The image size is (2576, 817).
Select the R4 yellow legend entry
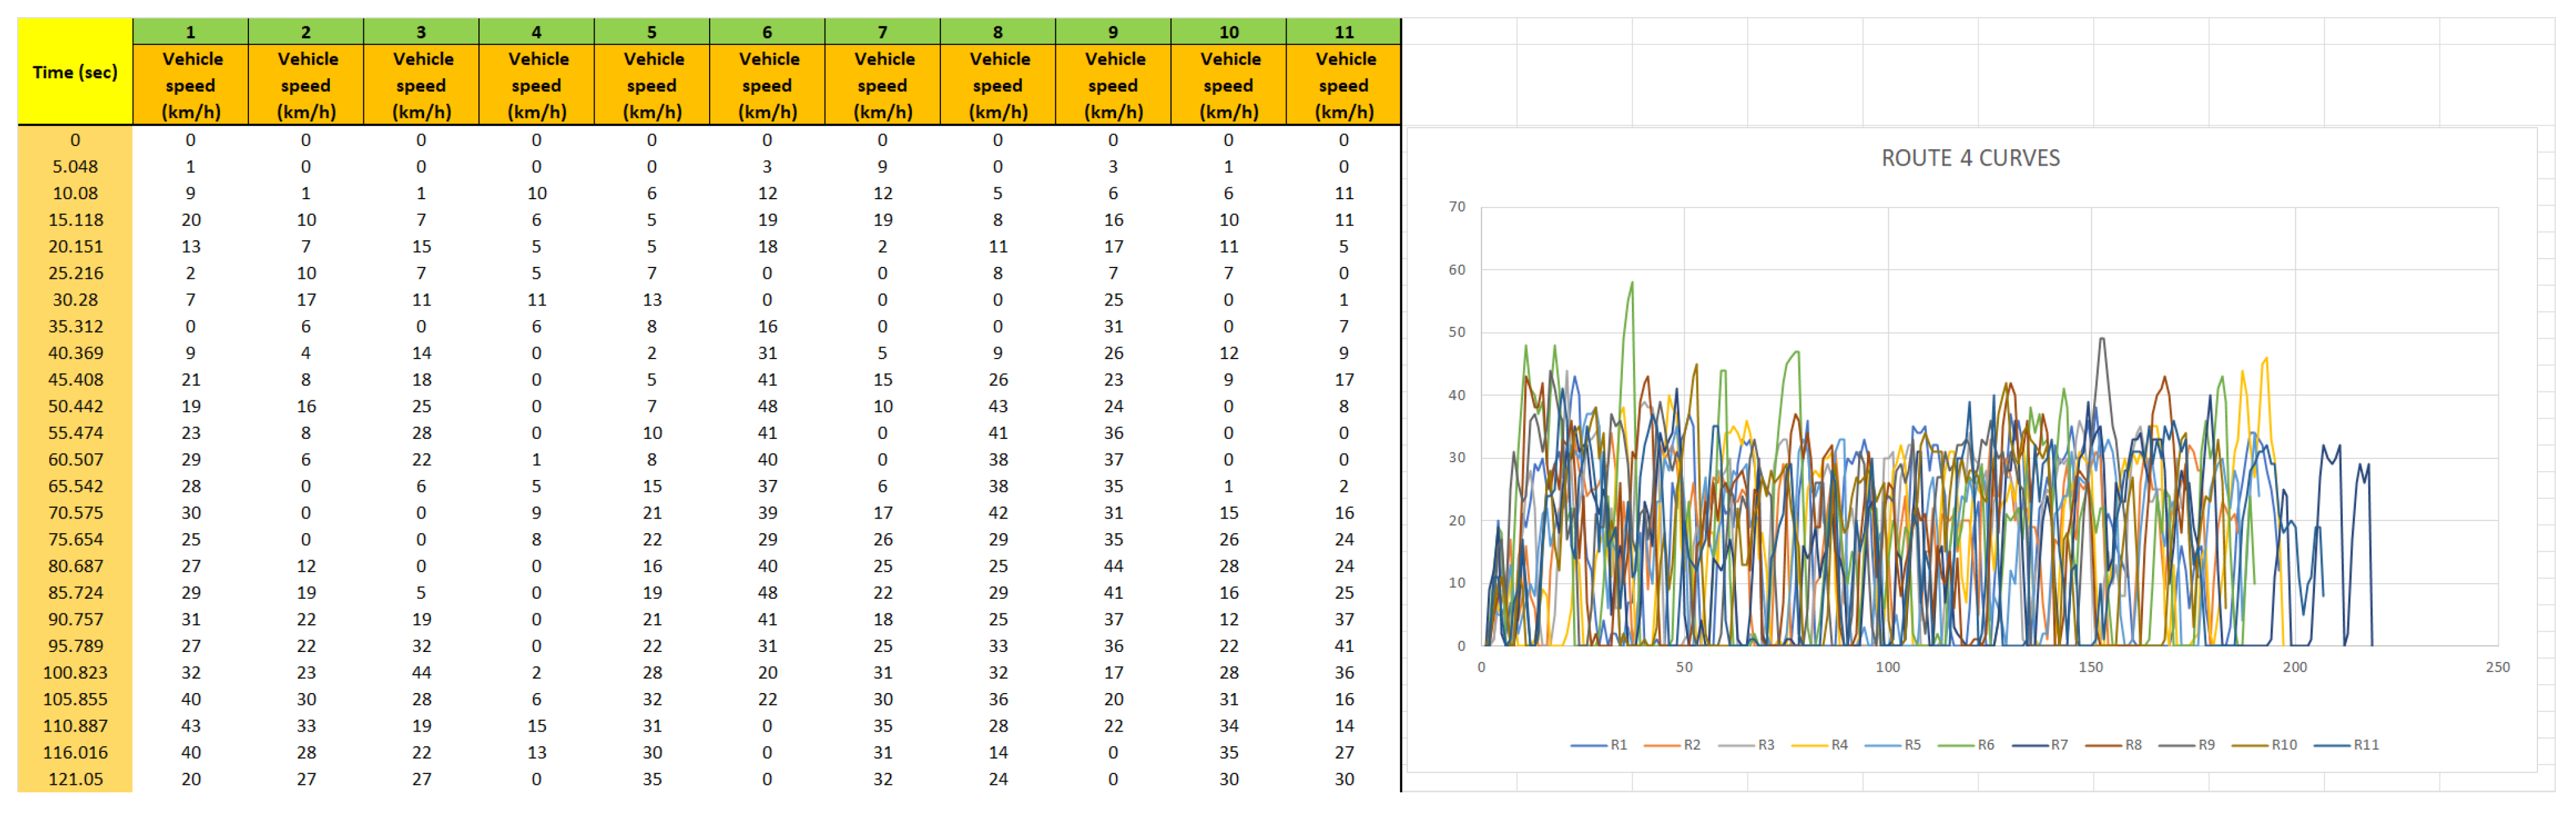1838,745
